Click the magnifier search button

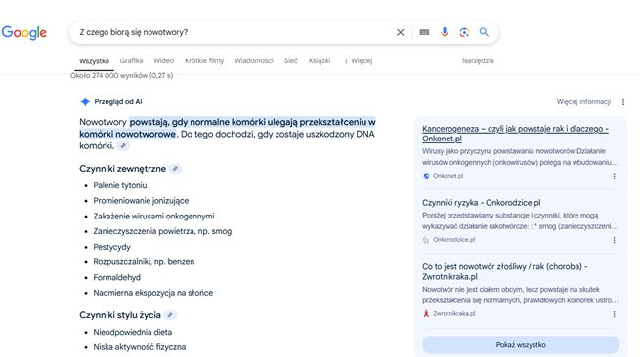point(484,32)
